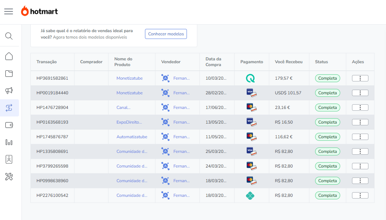Open the ExpoDireito... product link
This screenshot has height=220, width=386.
[x=129, y=122]
